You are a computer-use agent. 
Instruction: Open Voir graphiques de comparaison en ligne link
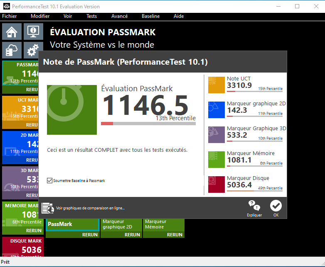coord(90,208)
